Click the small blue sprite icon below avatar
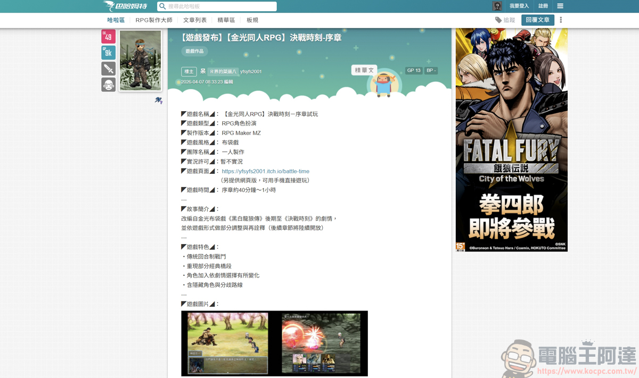 click(x=159, y=100)
